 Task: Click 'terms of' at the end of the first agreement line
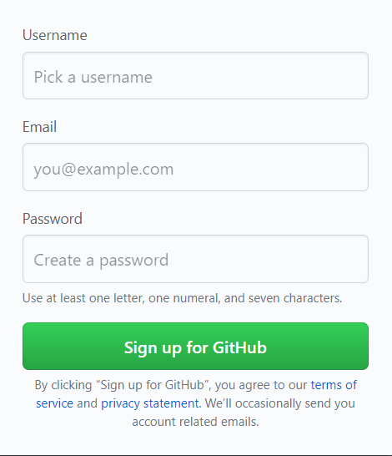[334, 385]
